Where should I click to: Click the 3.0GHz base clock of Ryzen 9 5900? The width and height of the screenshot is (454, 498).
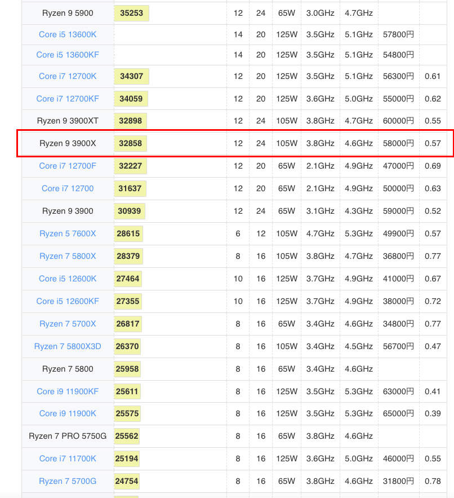click(320, 13)
